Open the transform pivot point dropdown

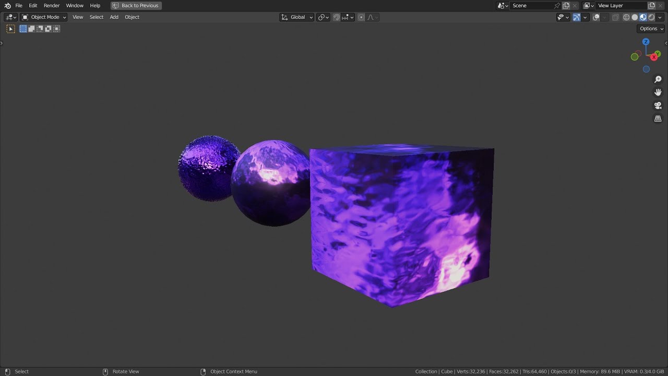(324, 17)
